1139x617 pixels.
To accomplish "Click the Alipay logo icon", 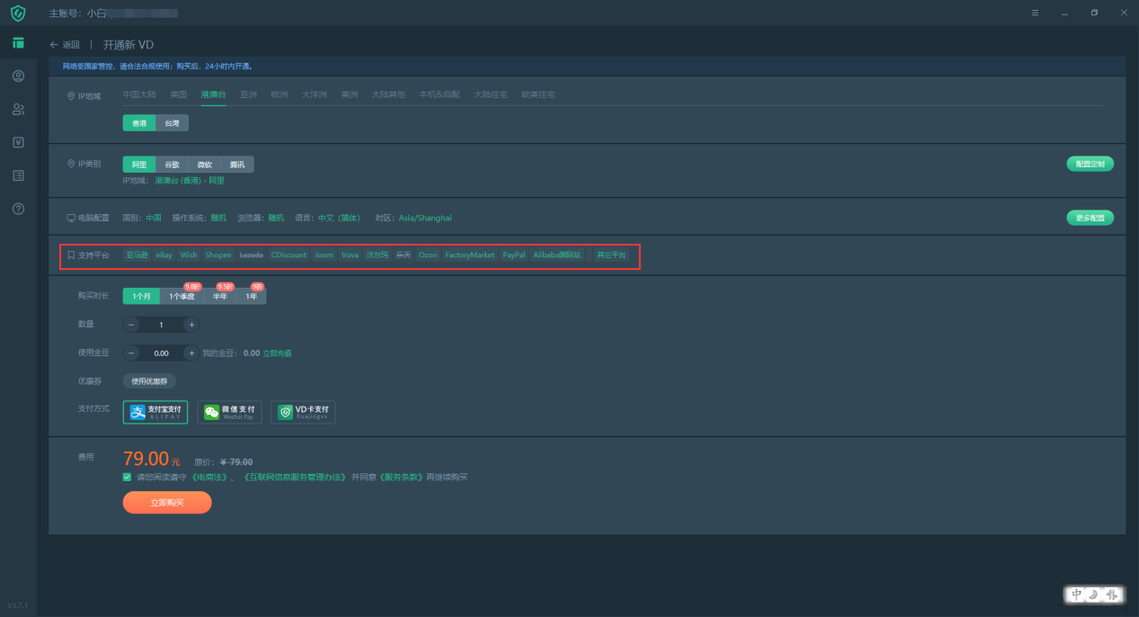I will tap(138, 412).
